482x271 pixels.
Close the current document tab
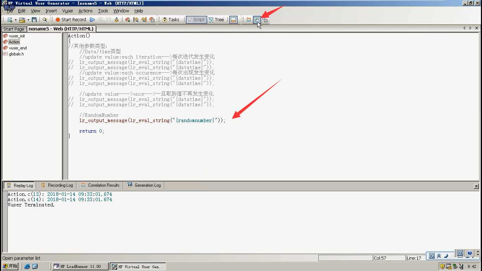click(477, 28)
